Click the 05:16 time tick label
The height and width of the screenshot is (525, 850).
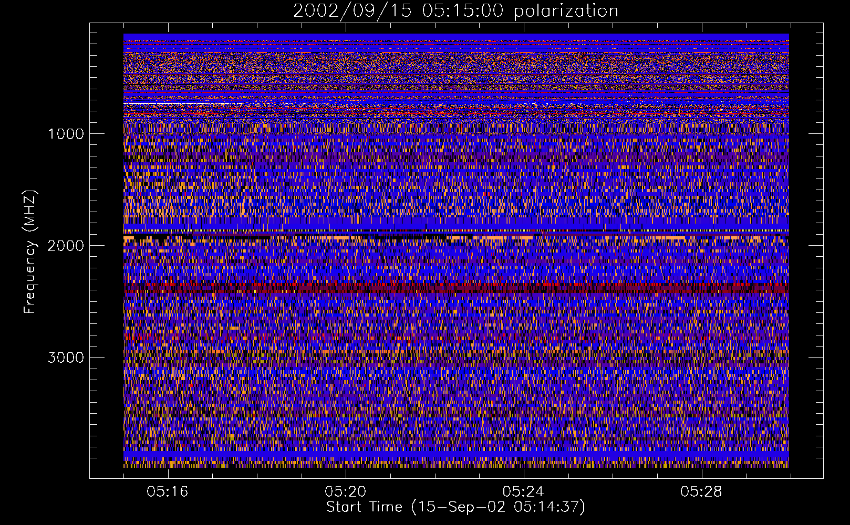168,492
